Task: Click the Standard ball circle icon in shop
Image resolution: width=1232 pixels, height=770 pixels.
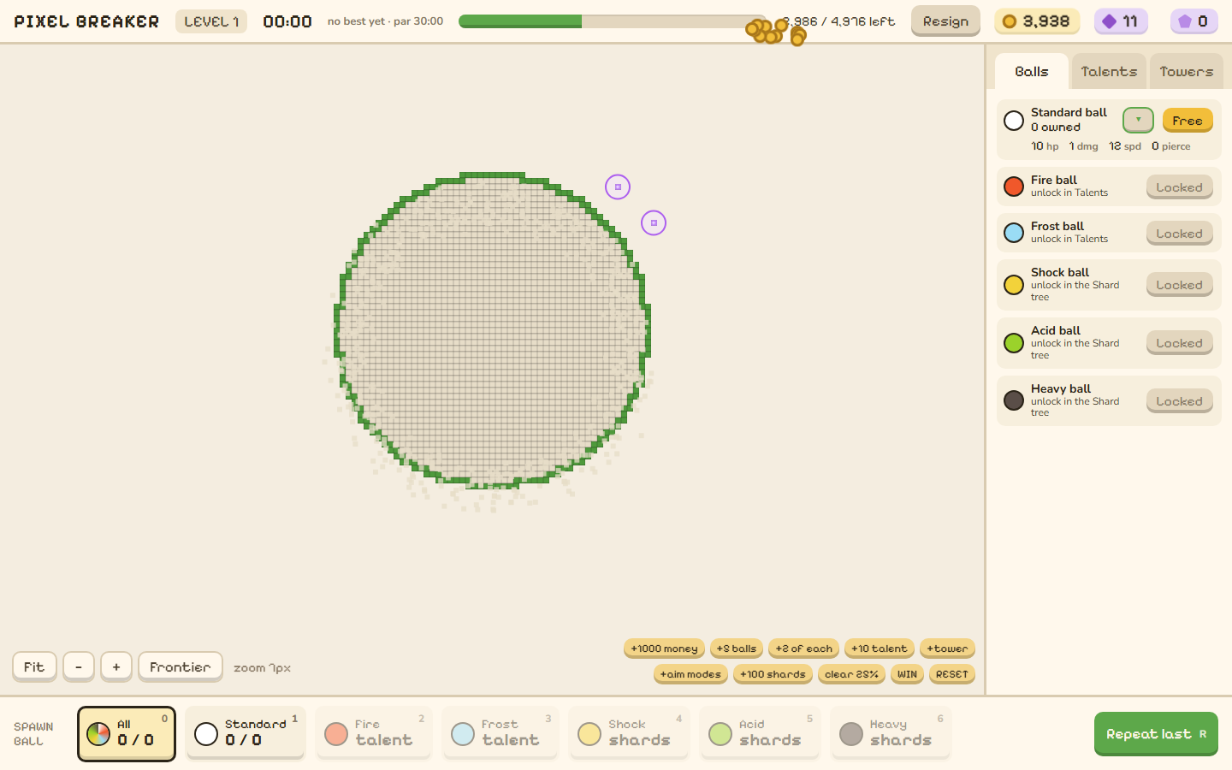Action: point(1014,121)
